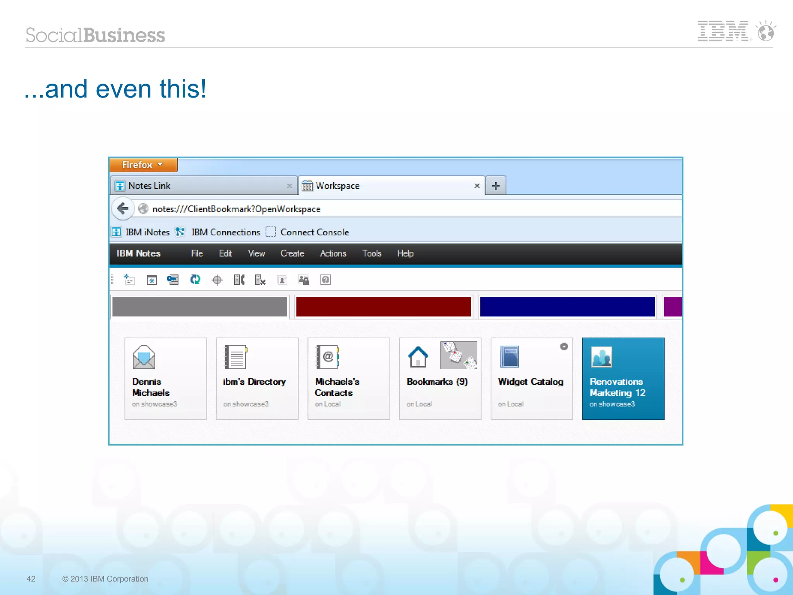The width and height of the screenshot is (793, 595).
Task: Click the IBM Notes title label
Action: [138, 253]
